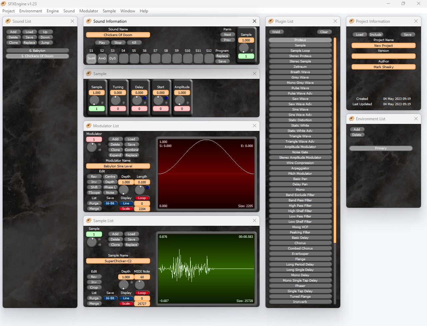Click the Amplitude knob in Sample panel
The height and width of the screenshot is (326, 427).
point(179,100)
